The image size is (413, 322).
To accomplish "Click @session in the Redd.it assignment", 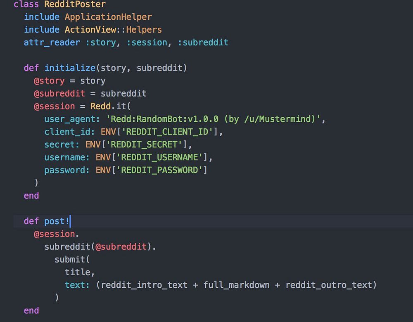I will click(x=55, y=107).
